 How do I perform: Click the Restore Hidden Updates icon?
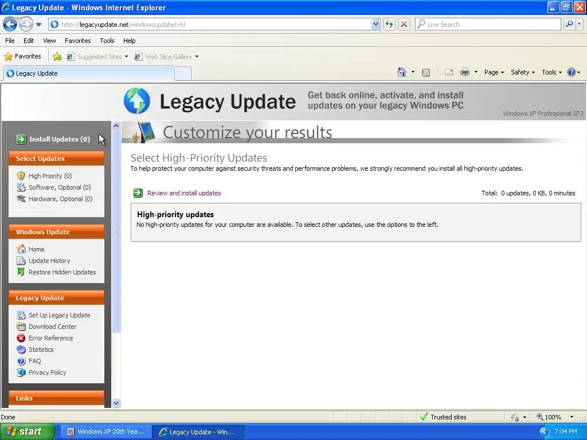(x=21, y=272)
